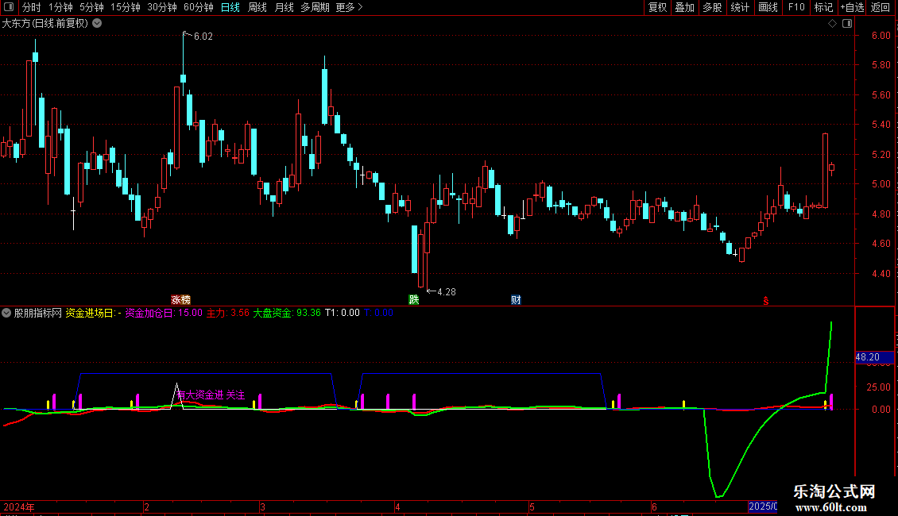Screen dimensions: 898x516
Task: Switch to 分时 intraday view
Action: point(32,7)
